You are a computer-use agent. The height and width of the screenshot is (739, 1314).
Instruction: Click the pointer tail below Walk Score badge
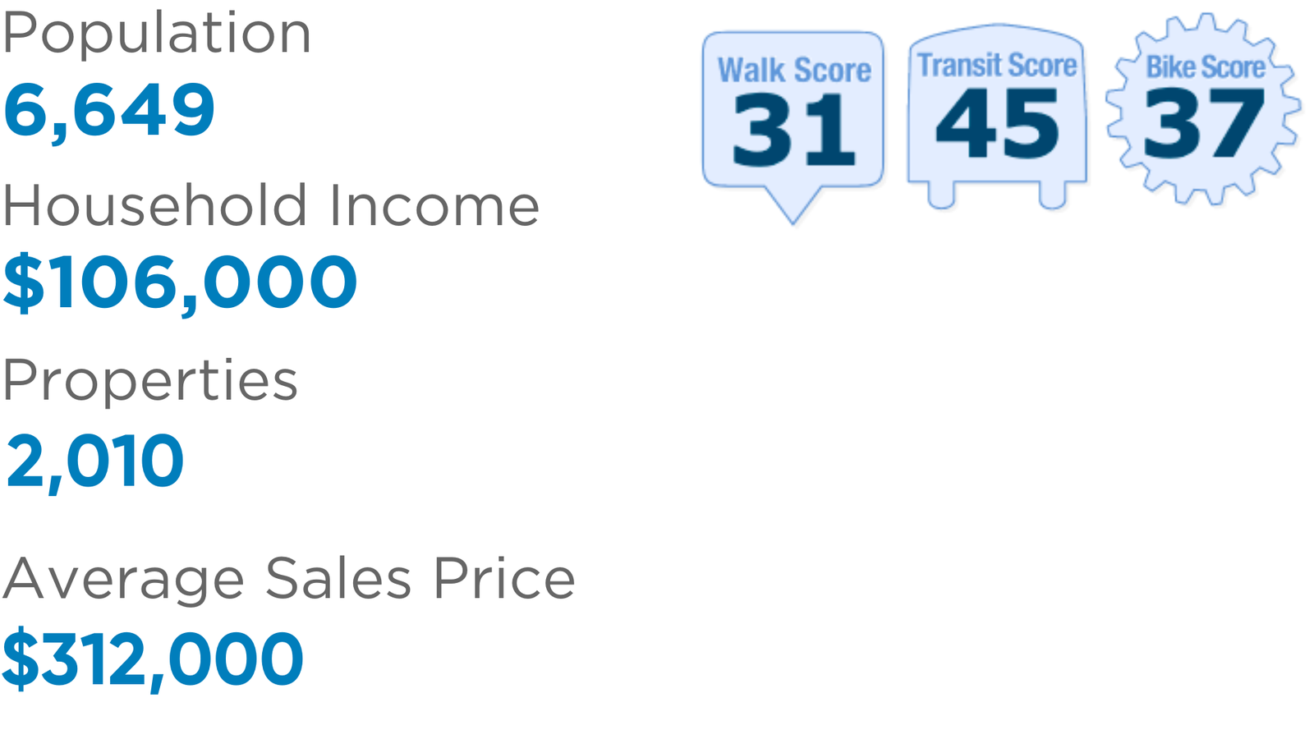[x=793, y=205]
